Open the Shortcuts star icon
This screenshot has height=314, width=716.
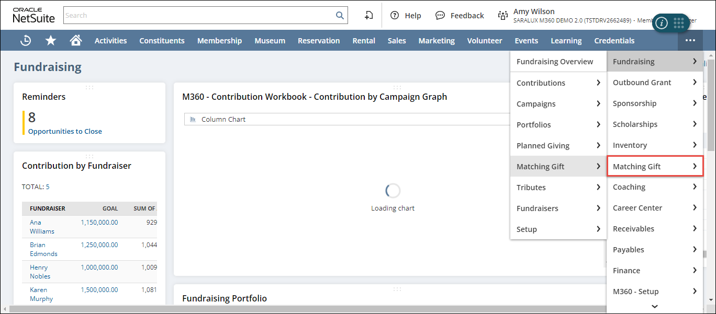pyautogui.click(x=51, y=41)
